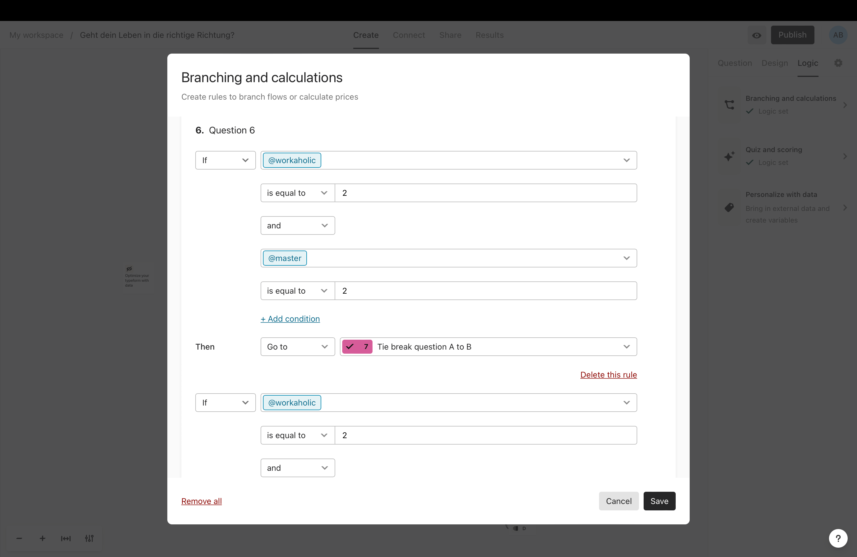Expand Quiz and scoring chevron

(x=845, y=156)
